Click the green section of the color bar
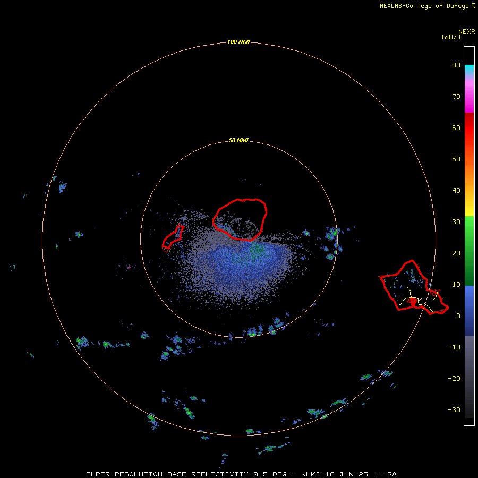This screenshot has width=478, height=478. pos(469,251)
